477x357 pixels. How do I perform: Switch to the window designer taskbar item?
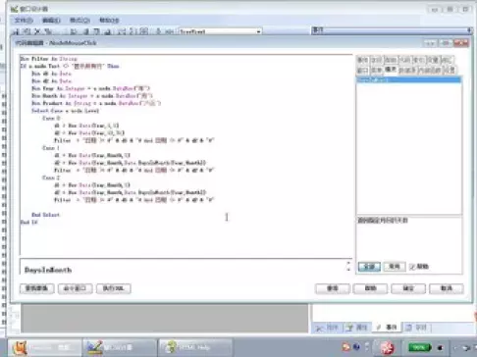[x=120, y=347]
